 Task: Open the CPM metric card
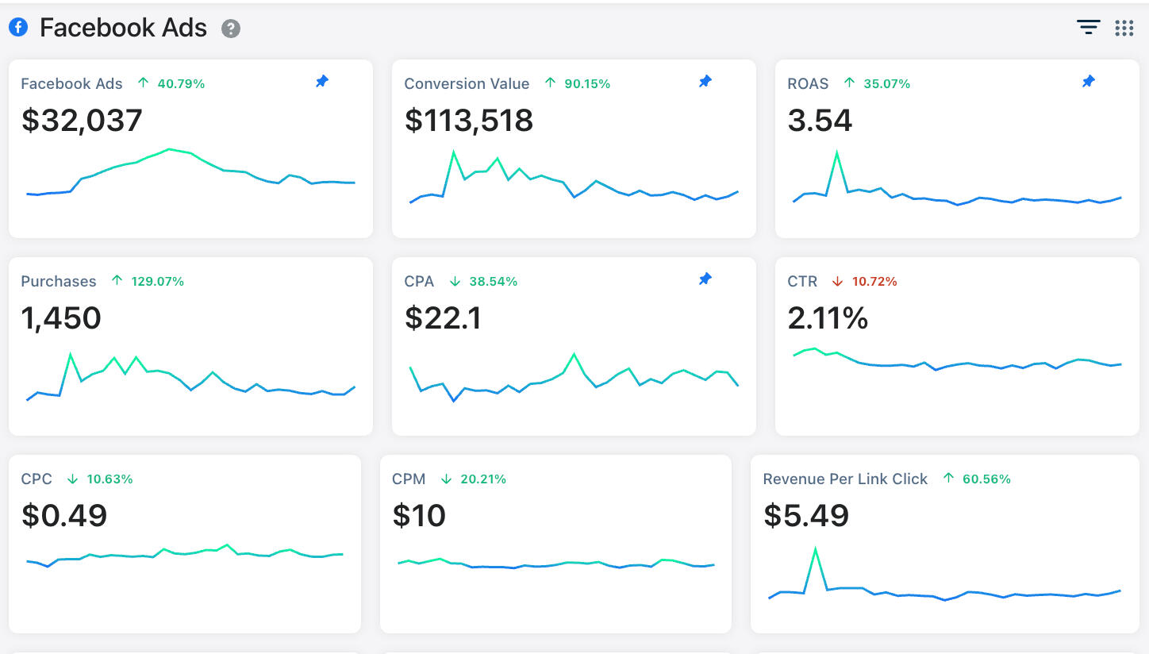coord(555,544)
